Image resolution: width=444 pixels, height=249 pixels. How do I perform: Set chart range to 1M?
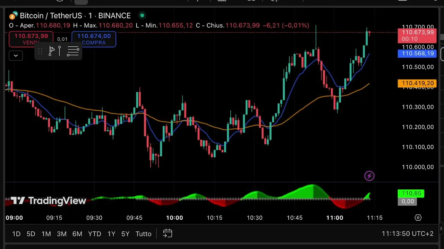[46, 234]
